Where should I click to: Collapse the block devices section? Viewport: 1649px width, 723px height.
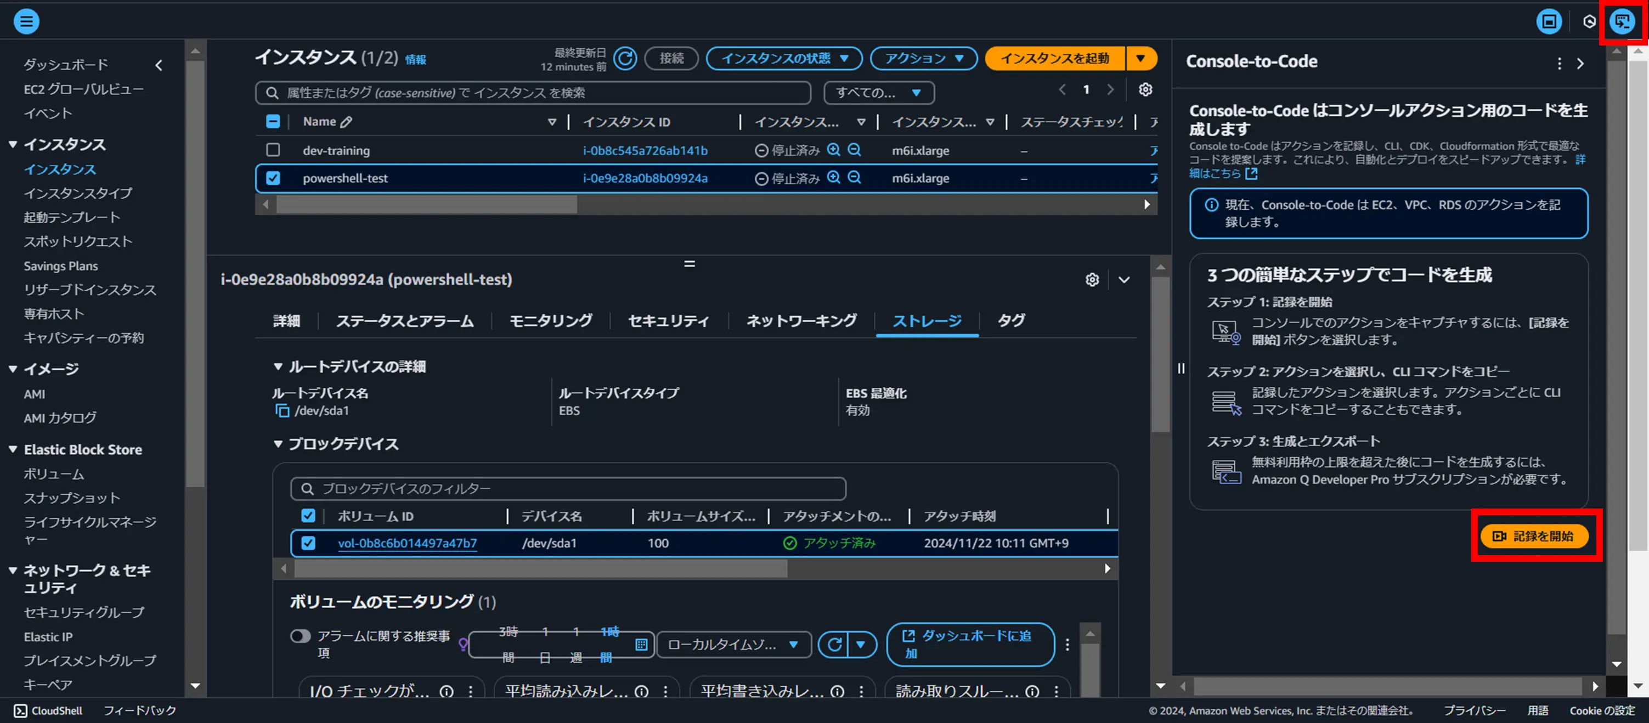pos(278,444)
